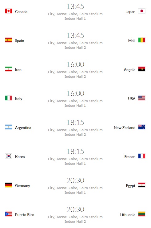151x228 pixels.
Task: Open the 20:30 Germany vs Egypt match
Action: [75, 185]
